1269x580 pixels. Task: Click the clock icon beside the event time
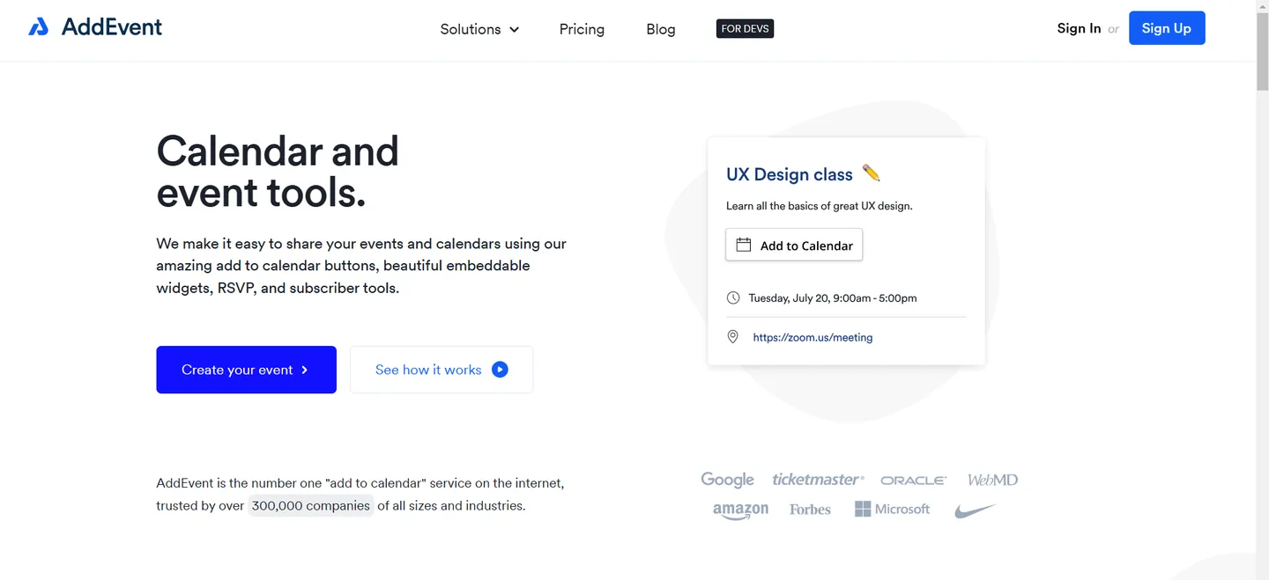tap(733, 297)
